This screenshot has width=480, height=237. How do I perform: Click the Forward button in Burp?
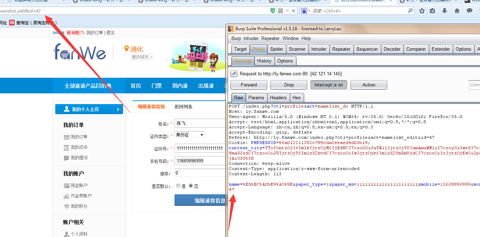tap(249, 85)
